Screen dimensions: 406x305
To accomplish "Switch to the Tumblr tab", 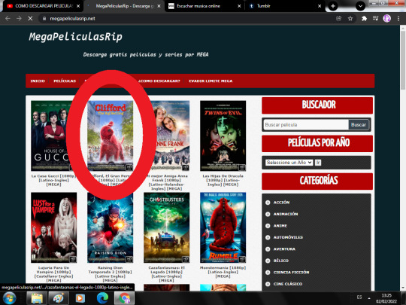I will point(285,6).
